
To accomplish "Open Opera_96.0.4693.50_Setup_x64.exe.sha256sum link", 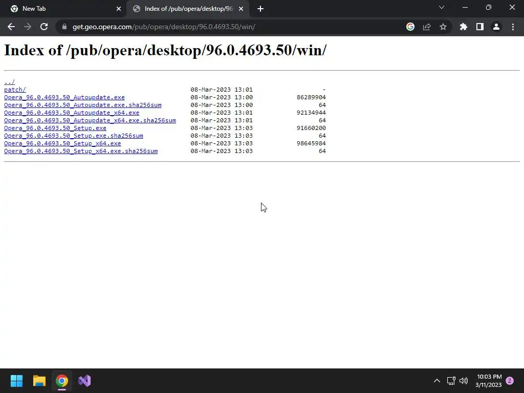I will 81,151.
